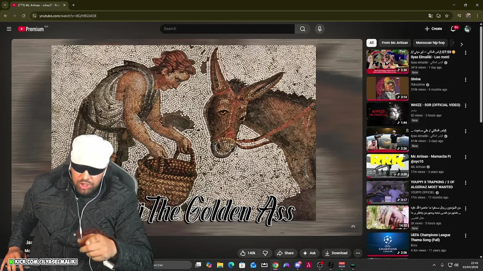Screen dimensions: 483x271
Task: Open the Ilyas Elmaliki - Leo metti thumbnail
Action: coord(388,61)
